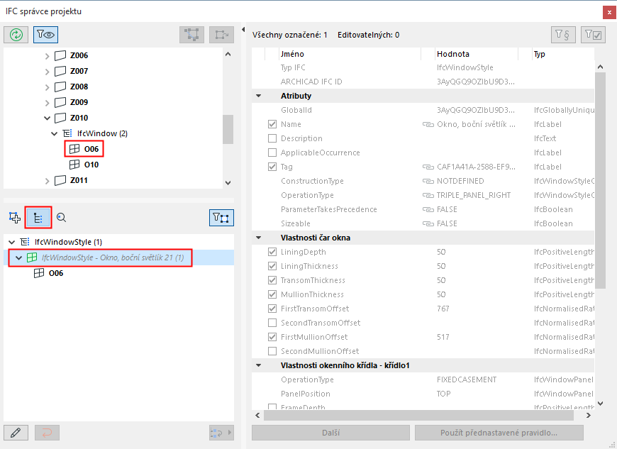Click the relationship arrow icon beside it
Image resolution: width=617 pixels, height=449 pixels.
click(x=221, y=35)
